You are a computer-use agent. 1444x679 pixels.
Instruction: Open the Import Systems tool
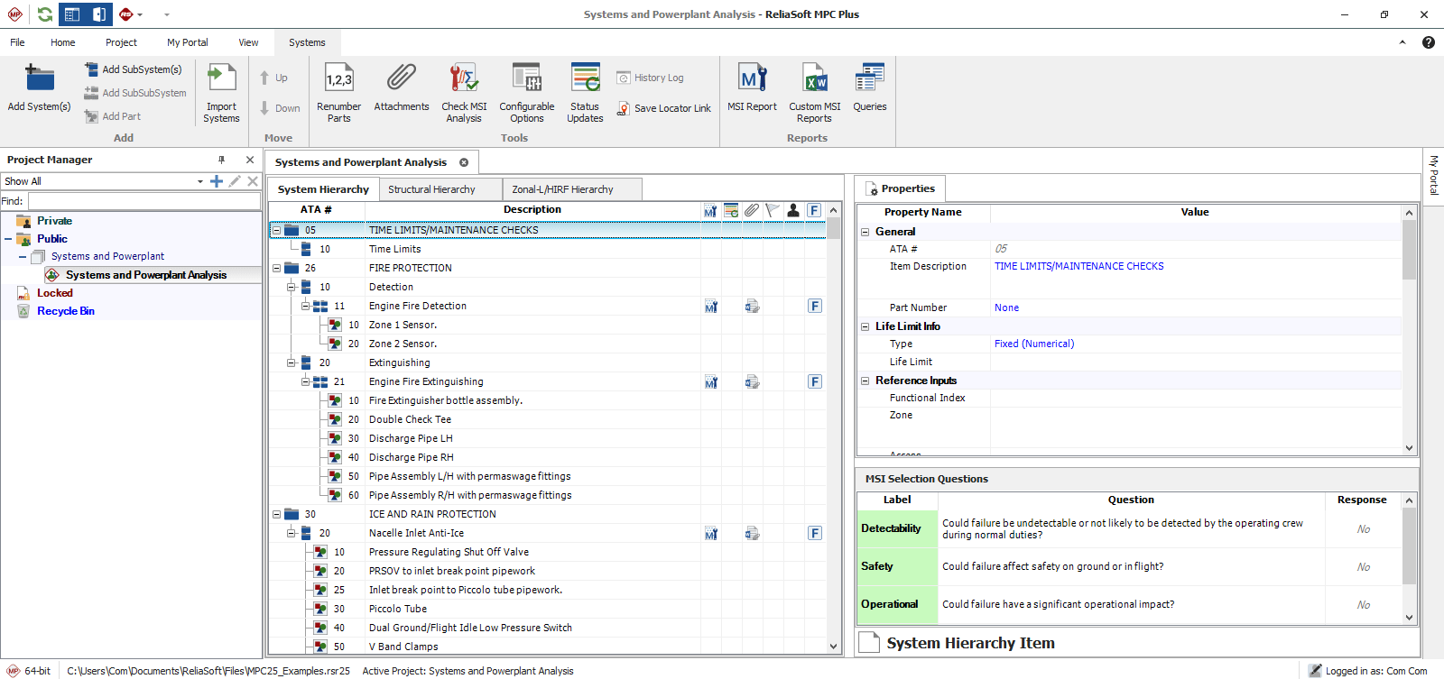tap(221, 79)
